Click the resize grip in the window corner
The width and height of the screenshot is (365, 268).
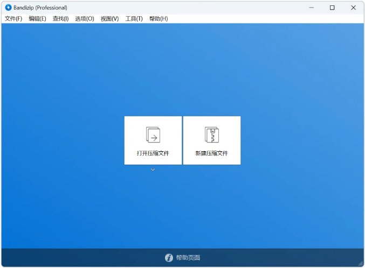pyautogui.click(x=361, y=264)
